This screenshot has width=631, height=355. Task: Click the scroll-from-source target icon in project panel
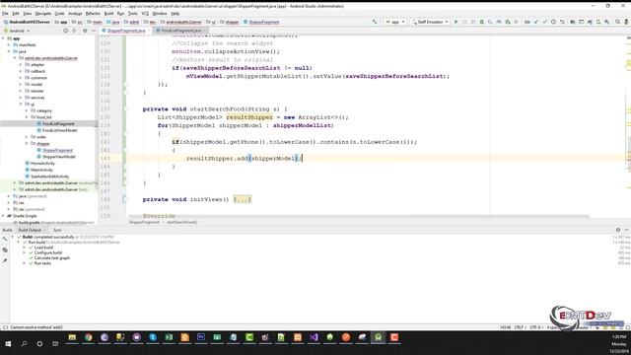[x=66, y=31]
